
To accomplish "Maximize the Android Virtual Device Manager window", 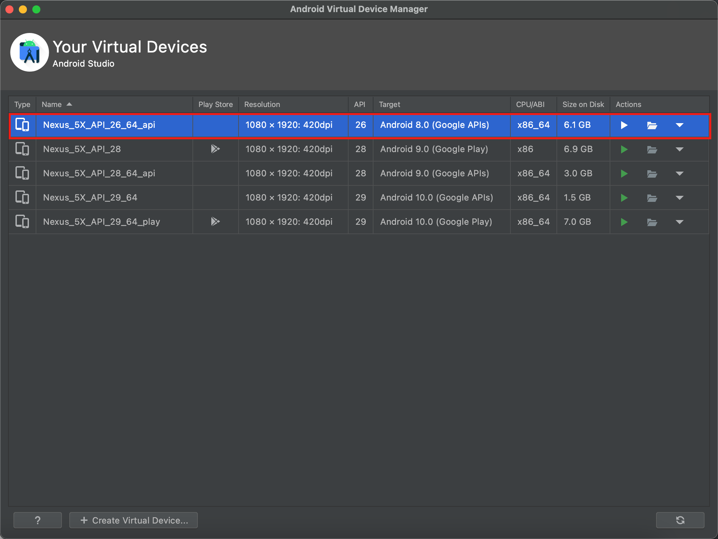I will click(x=36, y=9).
